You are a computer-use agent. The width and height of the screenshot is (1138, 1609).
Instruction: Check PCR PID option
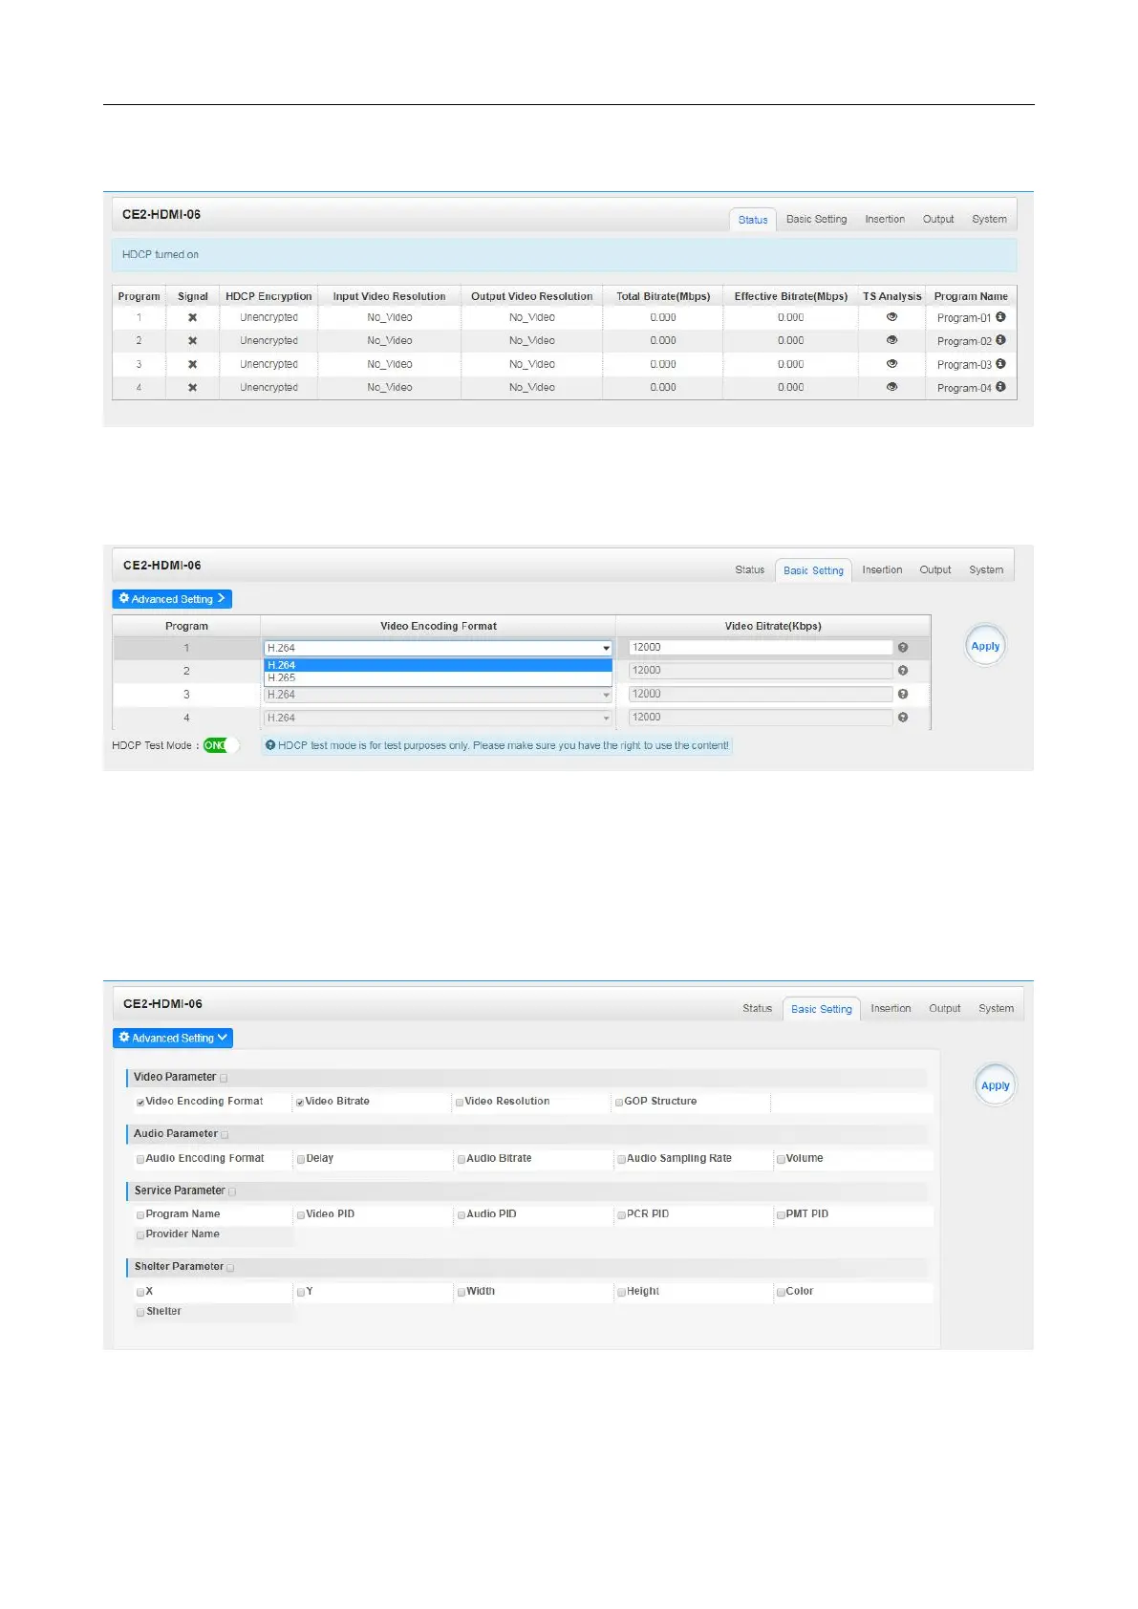622,1215
